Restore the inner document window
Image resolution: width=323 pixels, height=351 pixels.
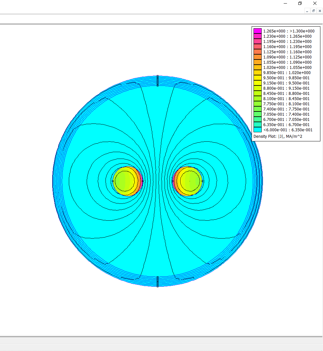(x=314, y=11)
